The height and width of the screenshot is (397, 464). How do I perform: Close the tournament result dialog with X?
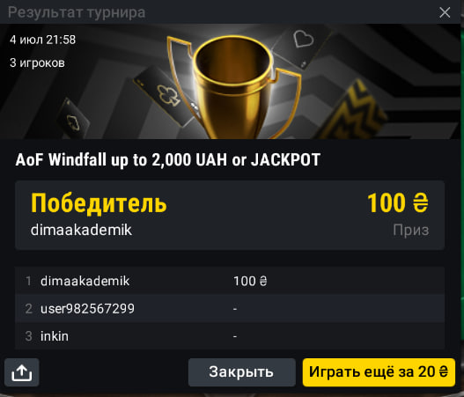click(x=445, y=12)
